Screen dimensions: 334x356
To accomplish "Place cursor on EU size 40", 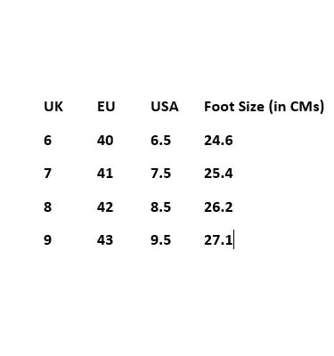I will (x=105, y=140).
